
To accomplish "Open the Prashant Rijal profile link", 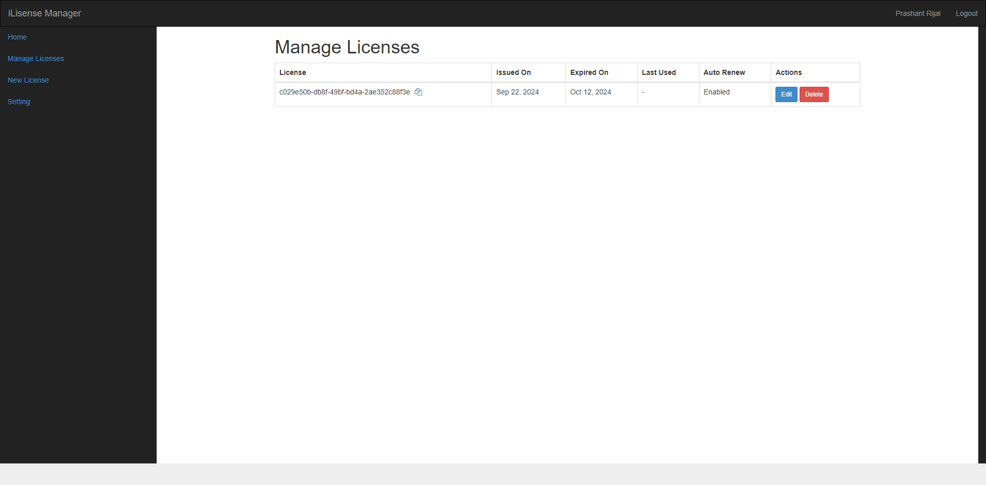I will click(x=918, y=13).
